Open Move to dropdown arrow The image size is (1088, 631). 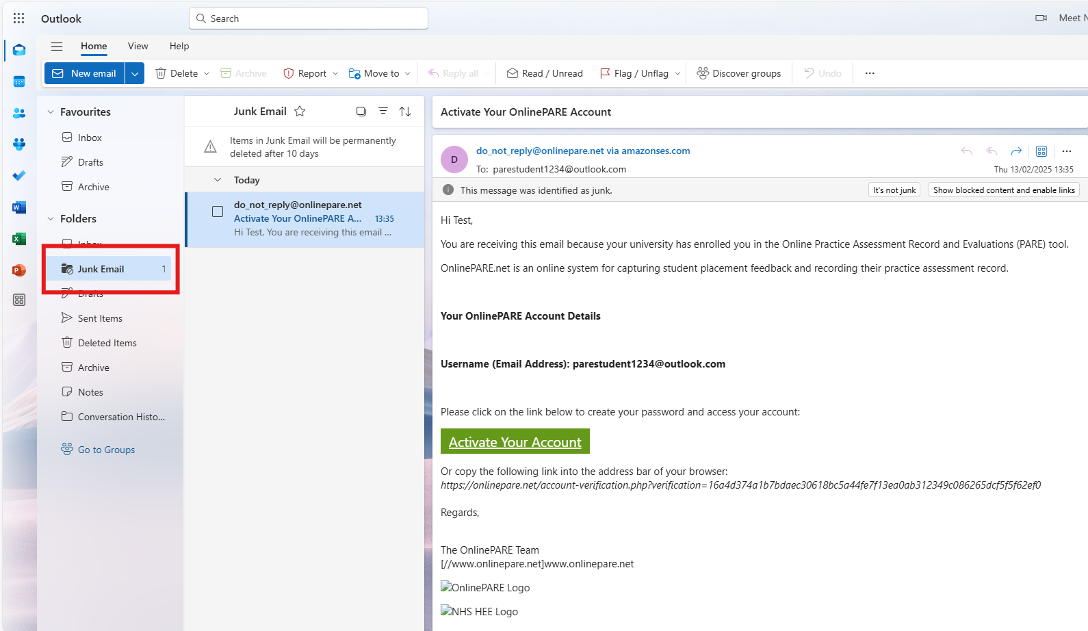click(x=408, y=73)
